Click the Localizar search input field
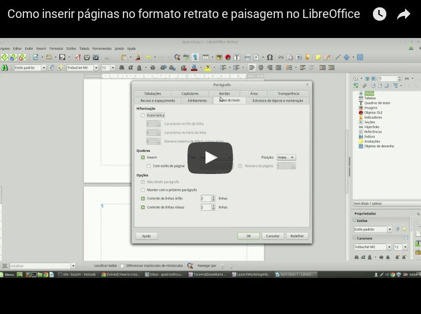421x314 pixels. click(x=40, y=266)
